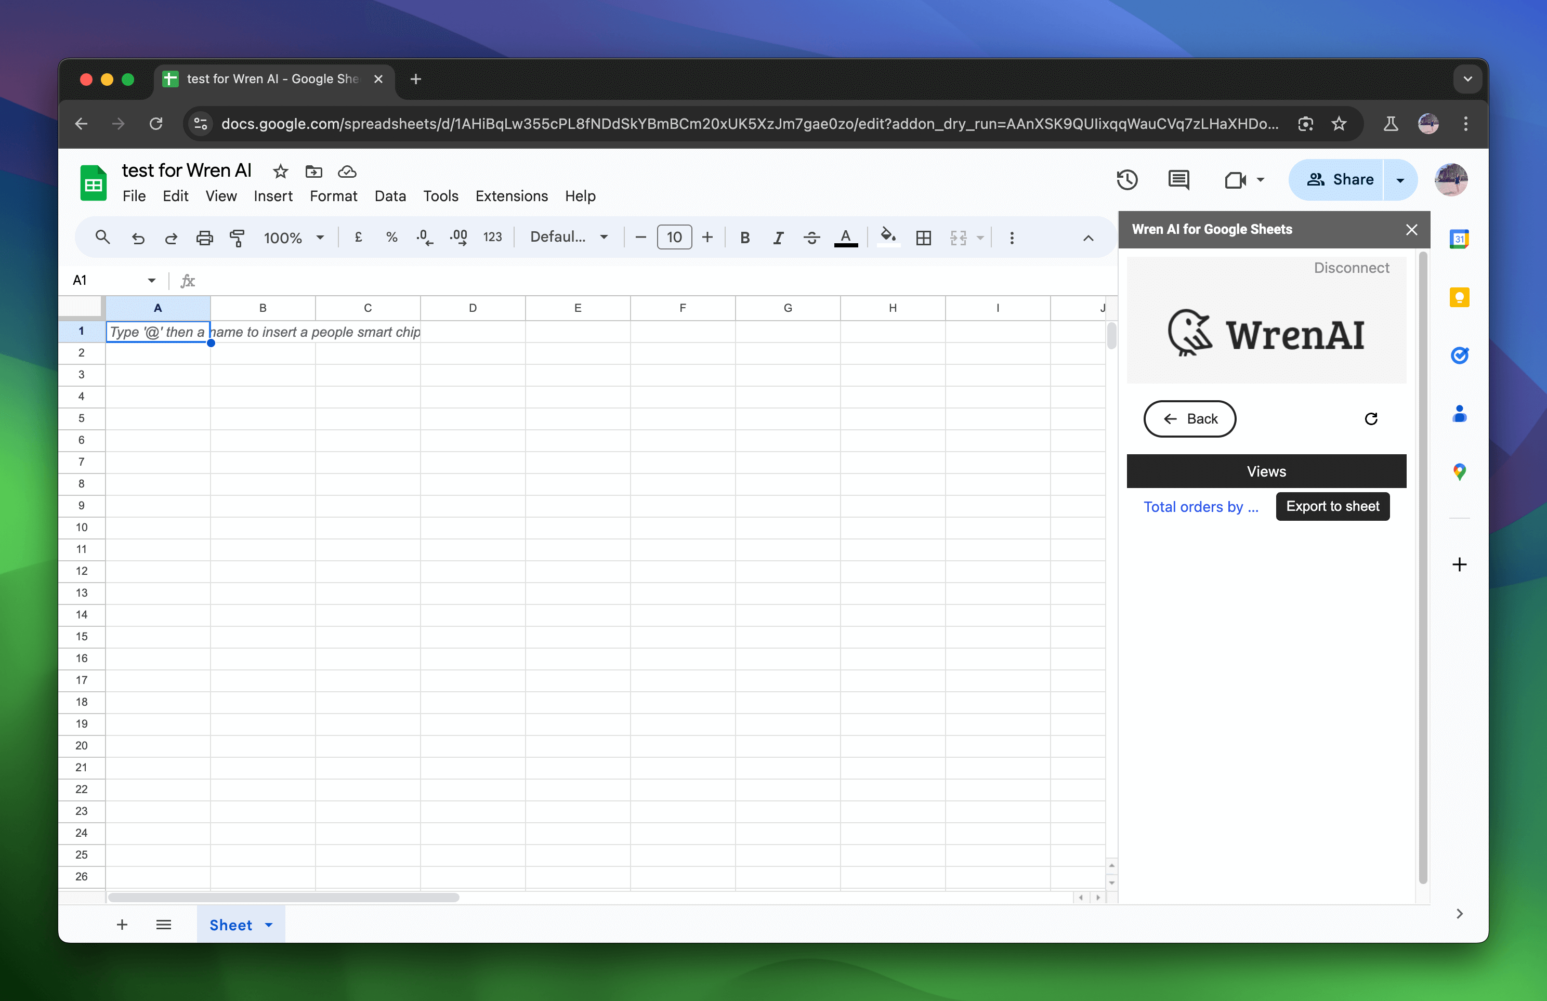This screenshot has height=1001, width=1547.
Task: Click the comment history icon
Action: point(1179,179)
